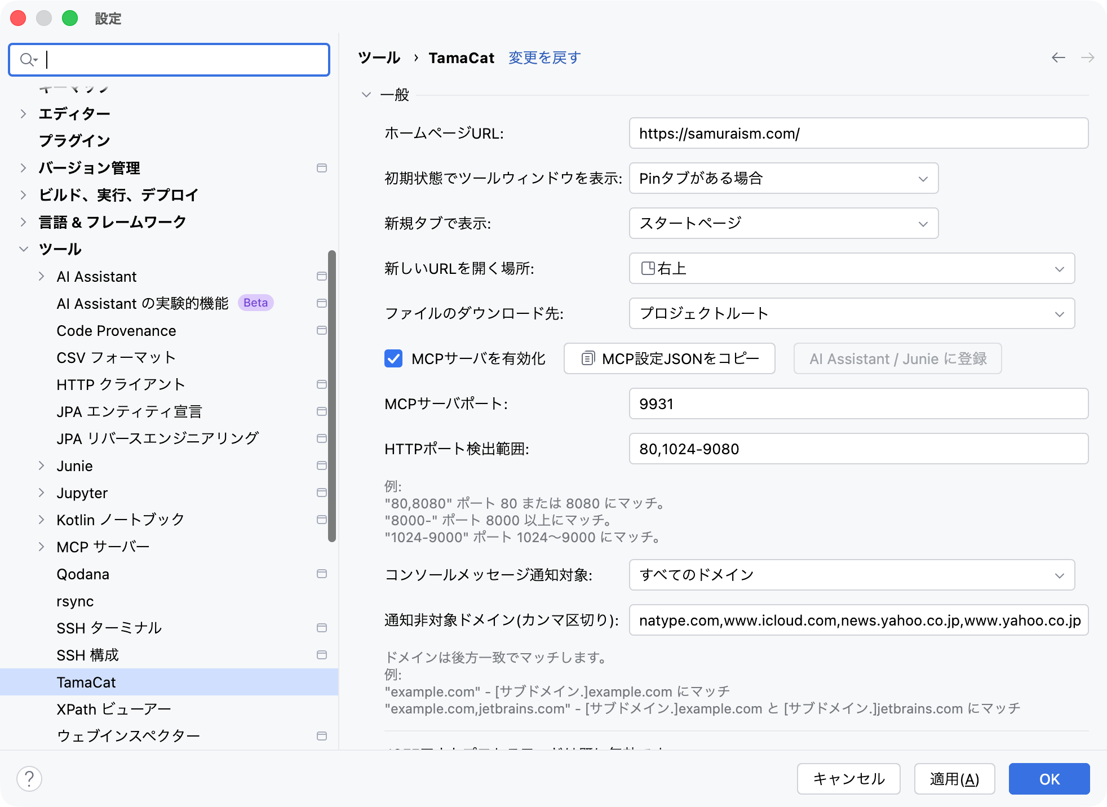
Task: Click the 変更を戻す link
Action: point(544,57)
